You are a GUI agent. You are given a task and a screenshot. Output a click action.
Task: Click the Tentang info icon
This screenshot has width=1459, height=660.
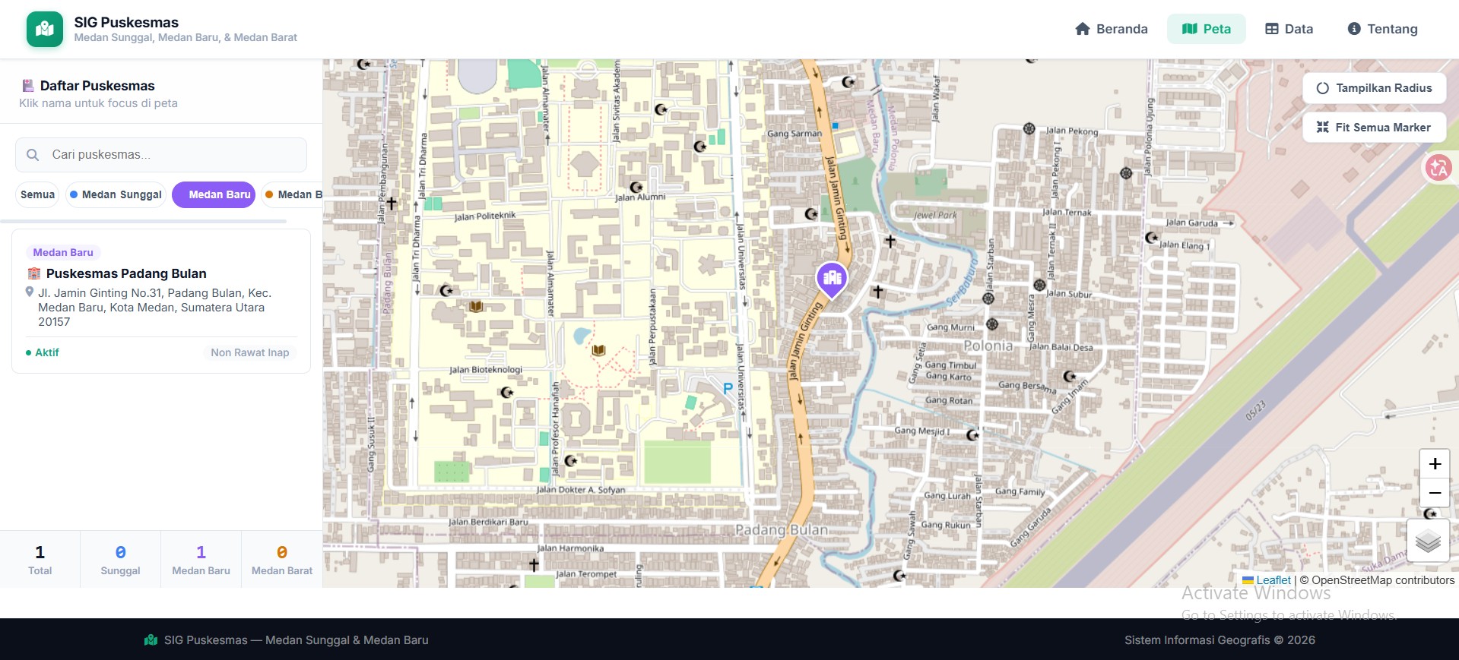(1354, 29)
